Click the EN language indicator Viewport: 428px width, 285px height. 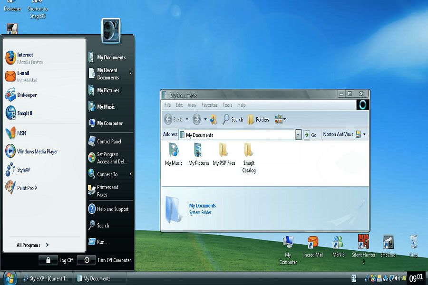tap(354, 278)
